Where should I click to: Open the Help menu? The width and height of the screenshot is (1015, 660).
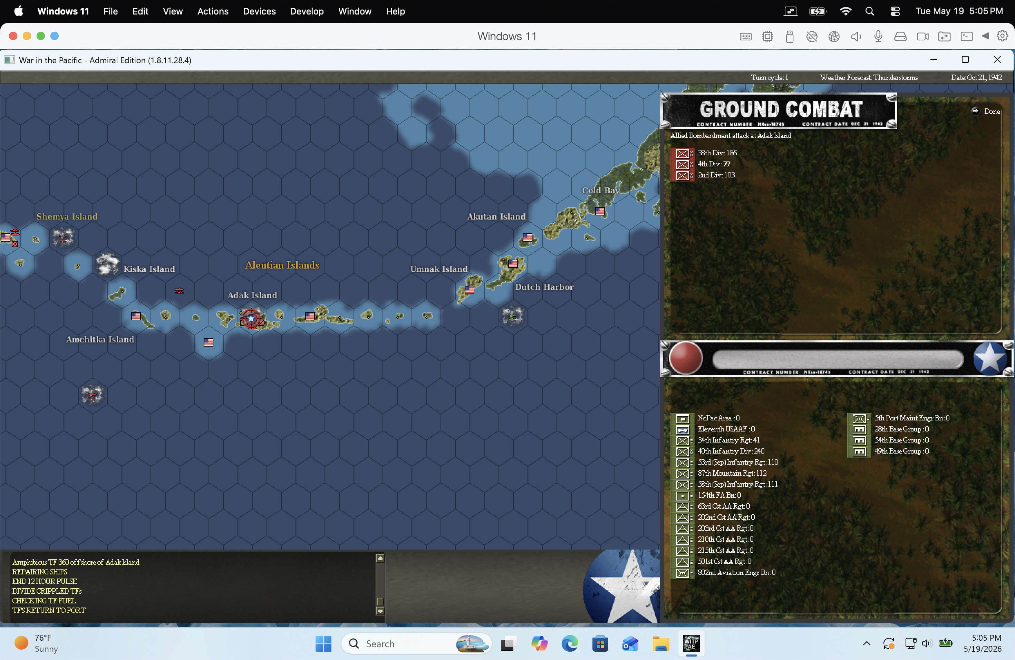(x=395, y=11)
